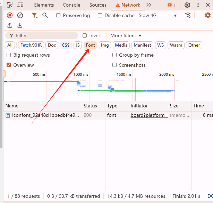The width and height of the screenshot is (213, 203).
Task: Sort by the Time column header
Action: 202,106
